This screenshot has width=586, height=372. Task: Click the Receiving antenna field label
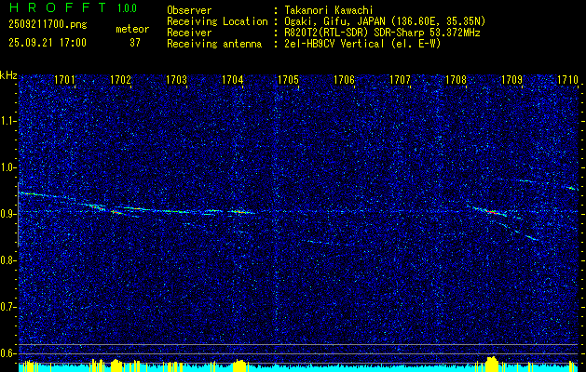tap(214, 44)
